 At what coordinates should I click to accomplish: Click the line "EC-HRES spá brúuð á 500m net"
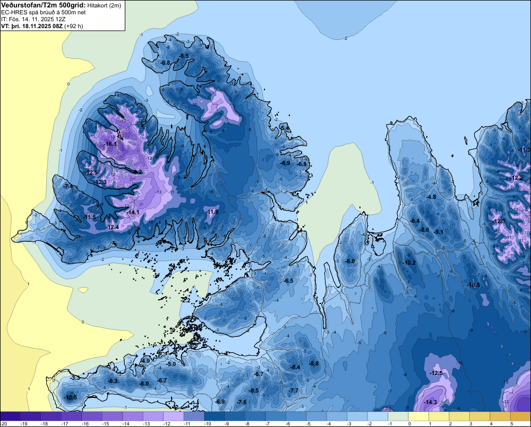click(x=39, y=12)
